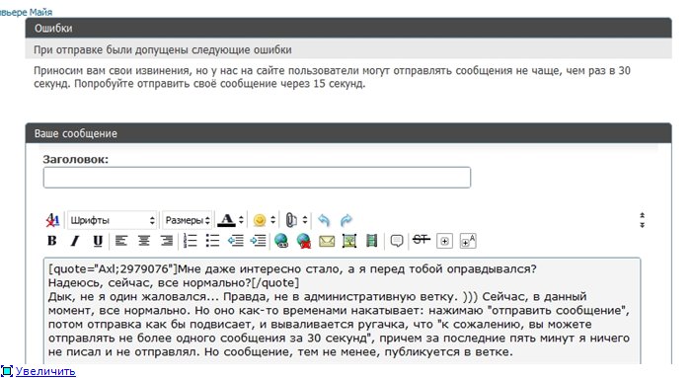The image size is (691, 378).
Task: Click the remove text formatting icon
Action: [x=52, y=220]
